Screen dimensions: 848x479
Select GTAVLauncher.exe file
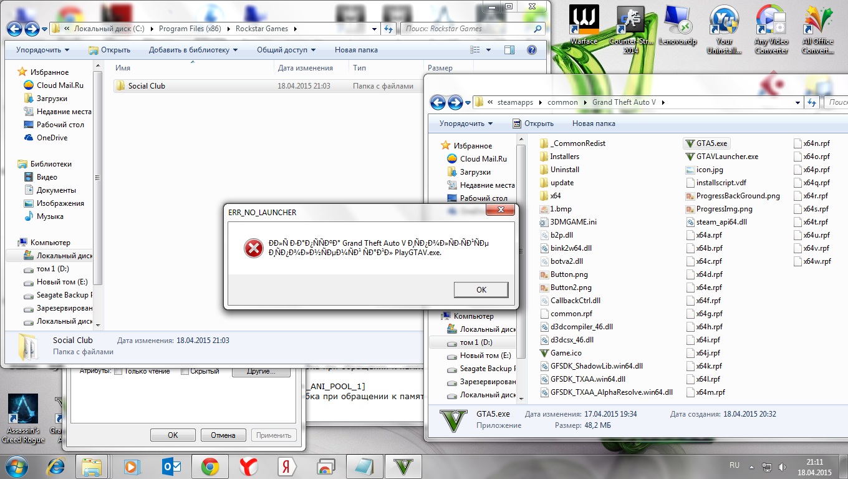coord(721,157)
